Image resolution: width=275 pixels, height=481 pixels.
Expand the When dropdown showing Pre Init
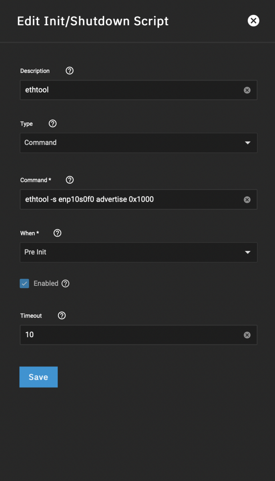coord(132,252)
